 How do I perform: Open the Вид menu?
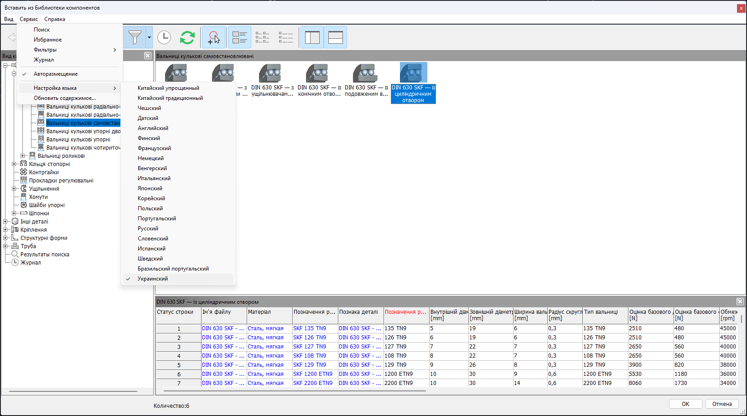pyautogui.click(x=9, y=19)
